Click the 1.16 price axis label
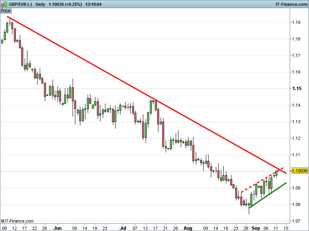 click(296, 72)
